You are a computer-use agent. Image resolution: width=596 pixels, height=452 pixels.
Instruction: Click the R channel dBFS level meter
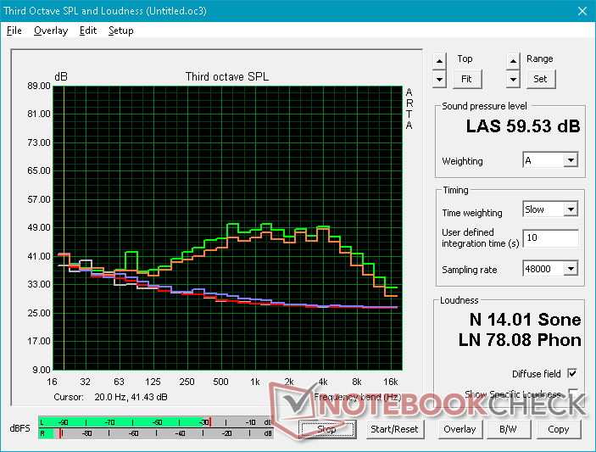point(156,433)
